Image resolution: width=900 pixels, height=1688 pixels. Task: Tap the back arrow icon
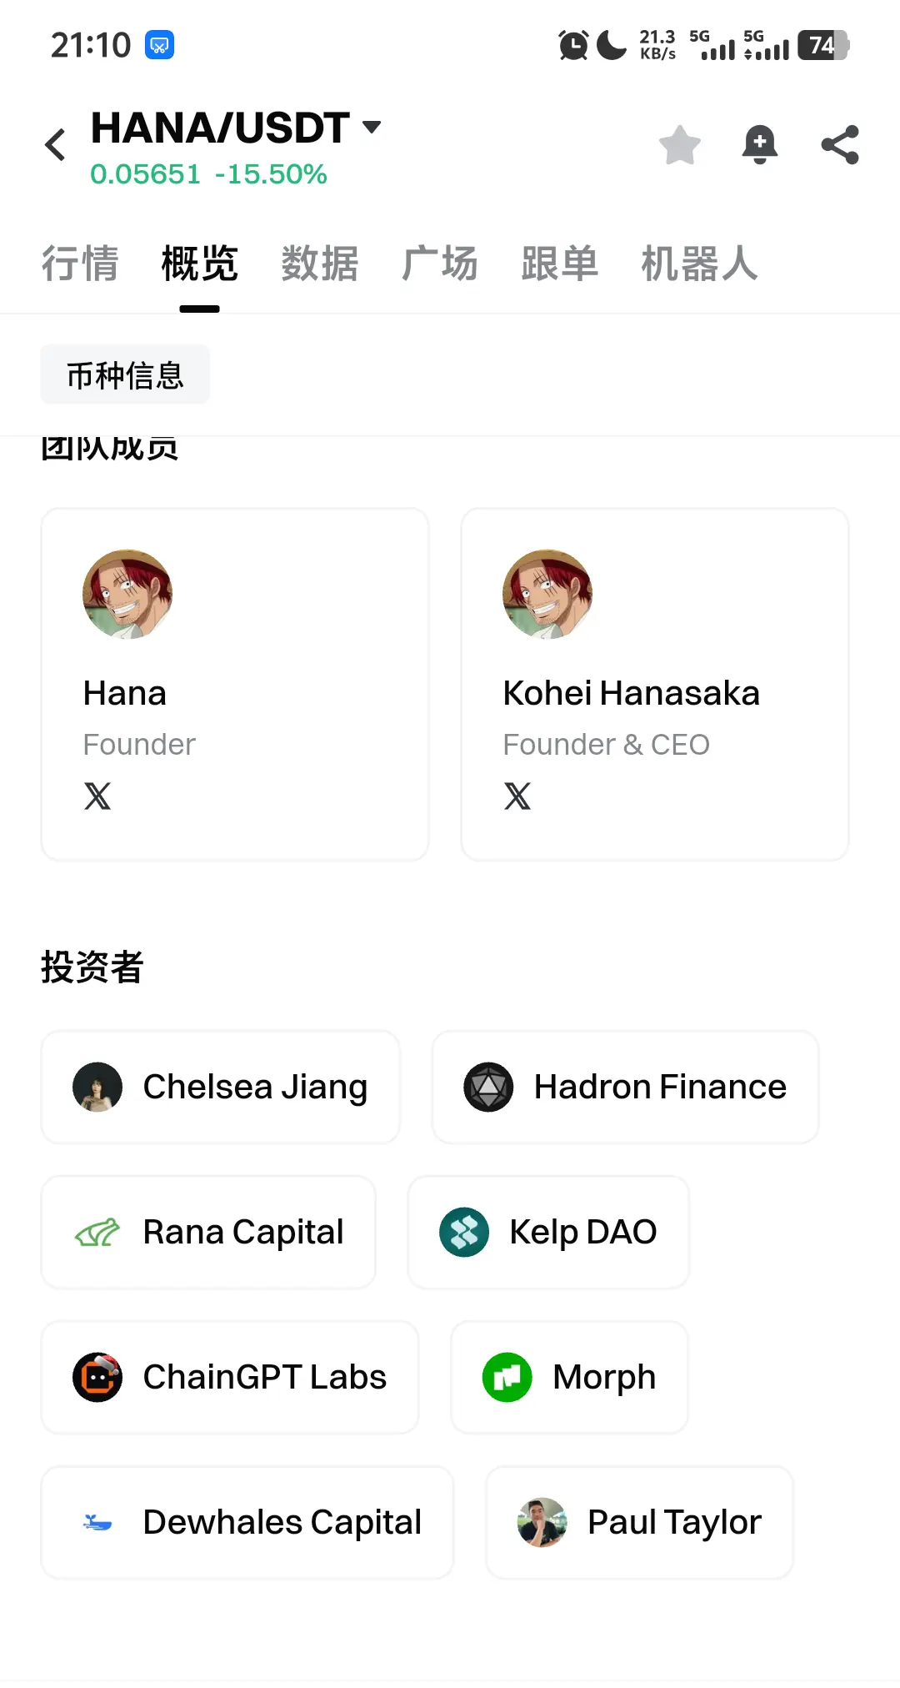pyautogui.click(x=56, y=145)
